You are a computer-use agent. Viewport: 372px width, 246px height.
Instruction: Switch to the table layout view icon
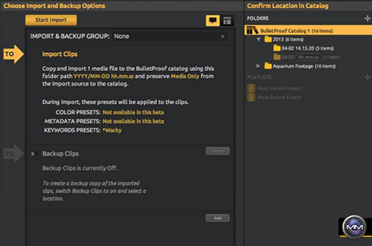pos(227,20)
